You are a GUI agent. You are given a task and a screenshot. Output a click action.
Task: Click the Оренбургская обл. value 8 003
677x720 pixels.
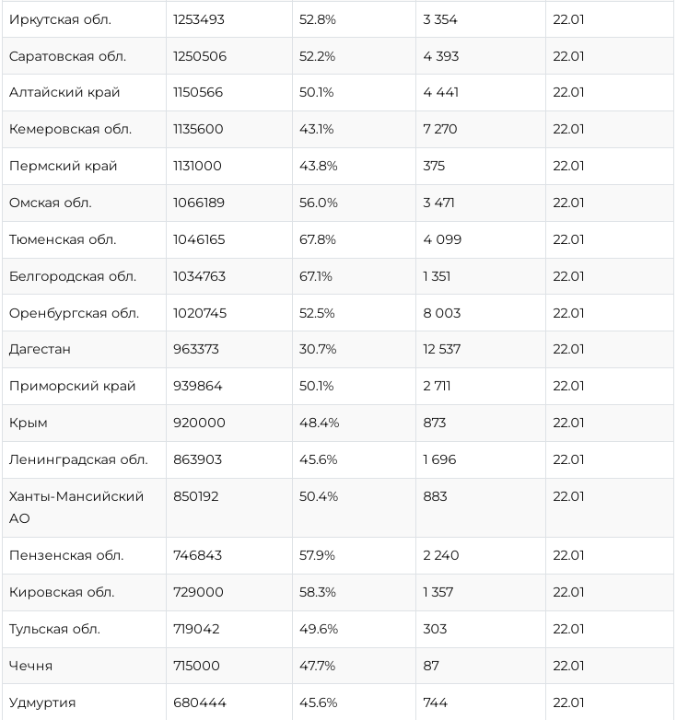[442, 313]
